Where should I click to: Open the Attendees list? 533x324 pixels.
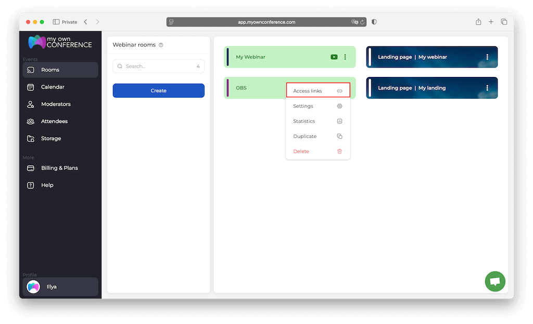[x=60, y=121]
